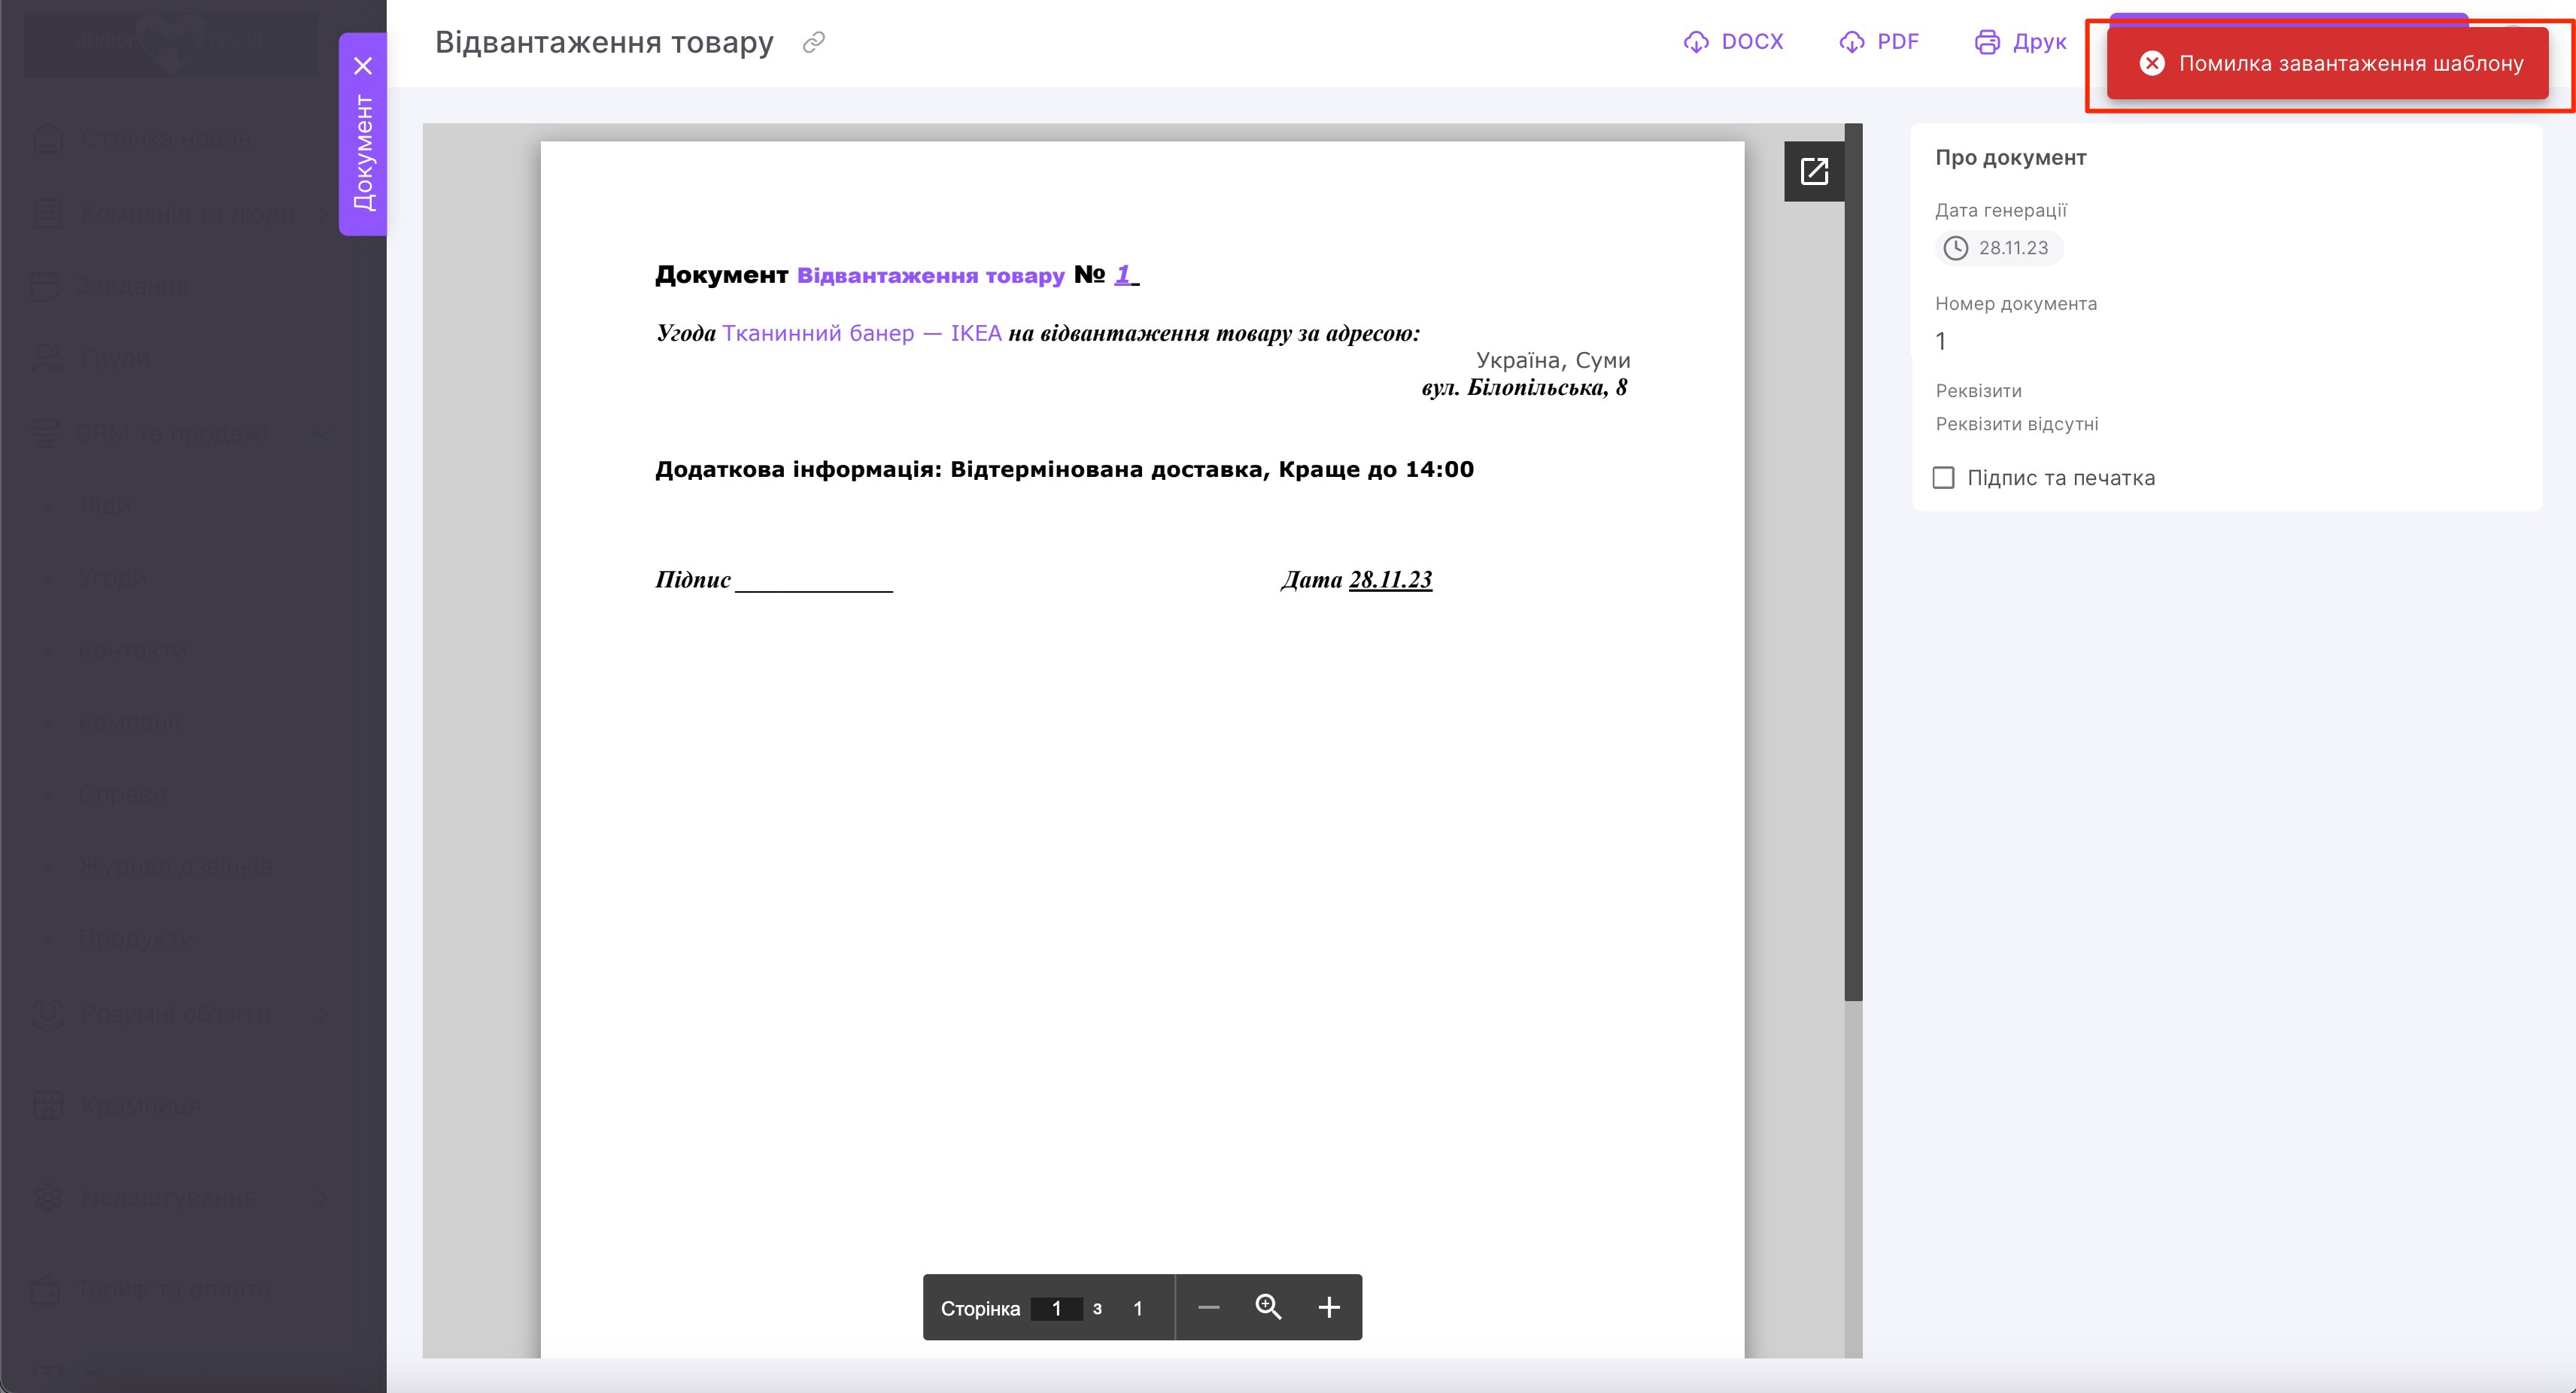
Task: Zoom in with the plus icon
Action: click(1328, 1307)
